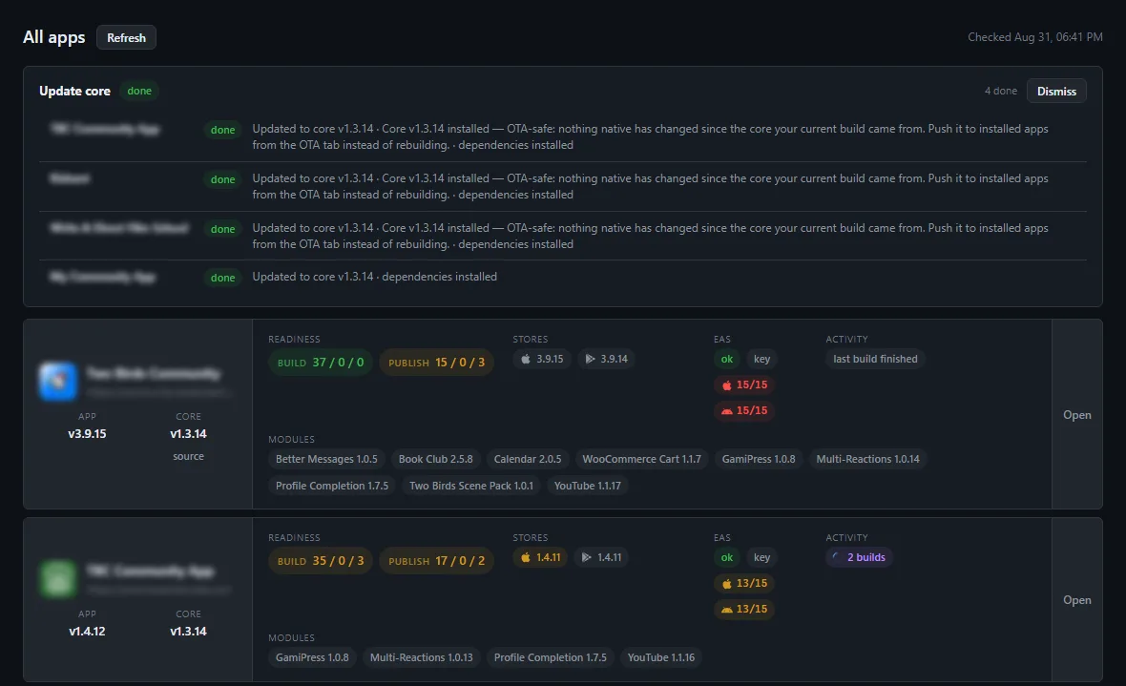The width and height of the screenshot is (1126, 686).
Task: Click GamiPress 1.0.8 next to WooCommerce Cart
Action: 759,459
